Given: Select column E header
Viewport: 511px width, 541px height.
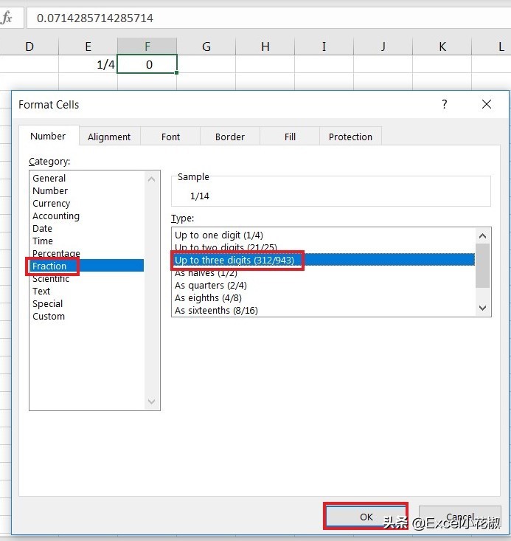Looking at the screenshot, I should tap(88, 46).
